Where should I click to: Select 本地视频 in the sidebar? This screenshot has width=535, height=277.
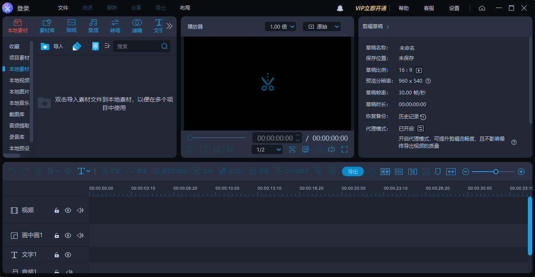(x=19, y=81)
